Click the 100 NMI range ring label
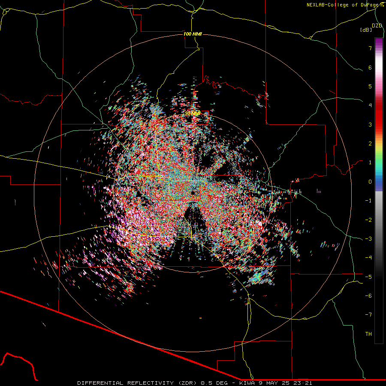Image resolution: width=386 pixels, height=386 pixels. [193, 34]
